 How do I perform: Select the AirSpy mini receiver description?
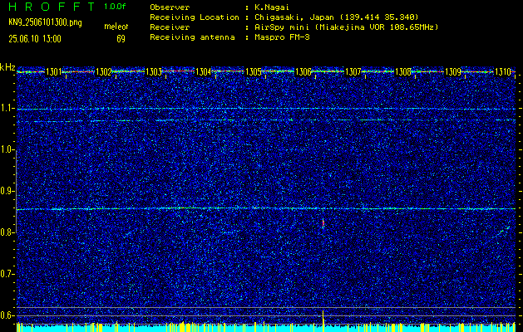click(346, 27)
